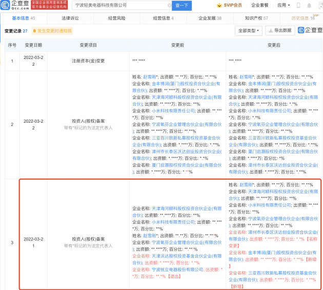Open 宁波氧芬企业管理 link in row 3 变更前
The width and height of the screenshot is (323, 290).
177,246
